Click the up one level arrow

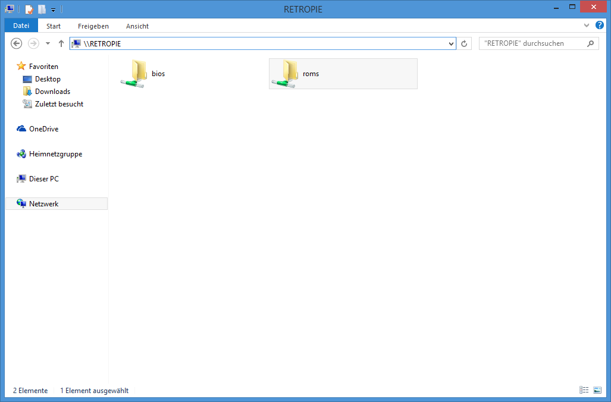61,43
